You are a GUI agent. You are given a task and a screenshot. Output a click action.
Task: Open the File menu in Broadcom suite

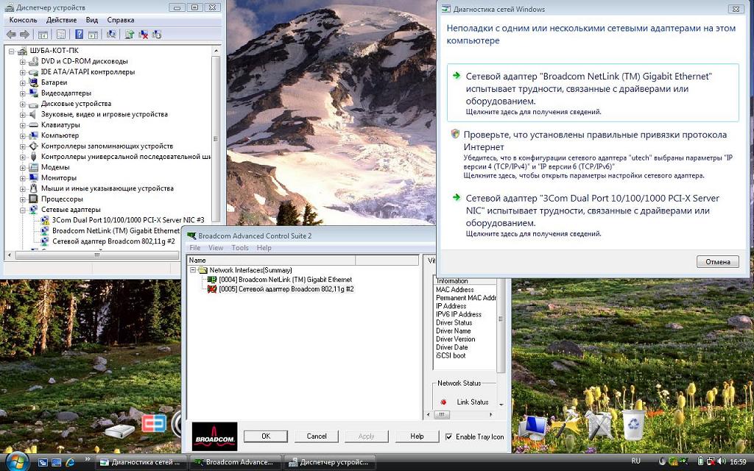[194, 248]
